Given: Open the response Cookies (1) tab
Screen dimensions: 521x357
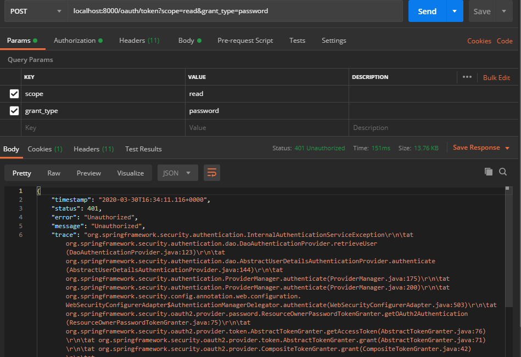Looking at the screenshot, I should 45,149.
